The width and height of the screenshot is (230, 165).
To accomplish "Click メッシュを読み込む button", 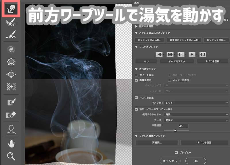I will tap(149, 40).
